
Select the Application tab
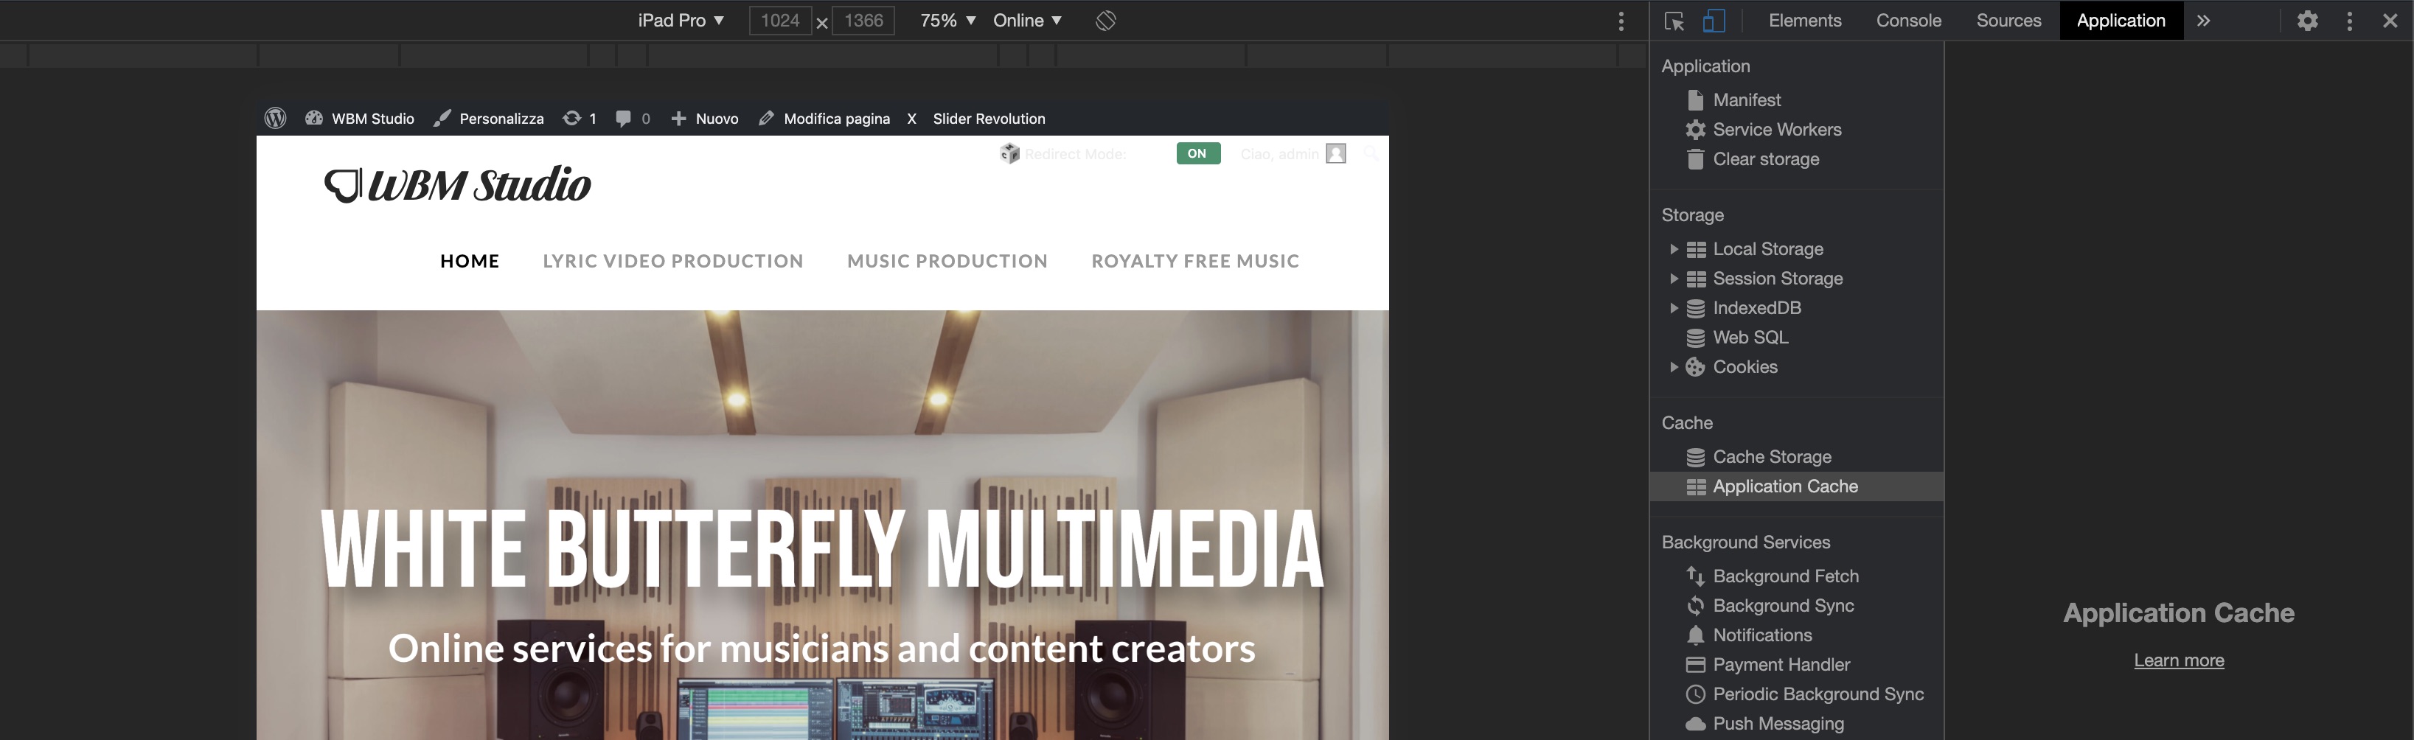2121,21
